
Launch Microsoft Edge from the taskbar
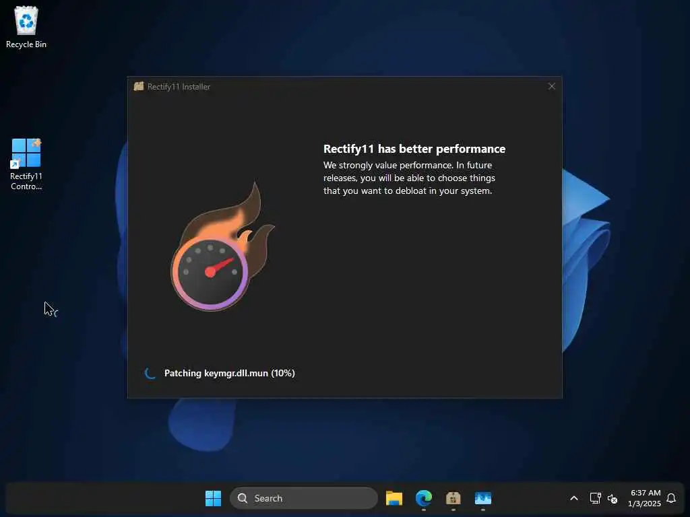pyautogui.click(x=424, y=498)
